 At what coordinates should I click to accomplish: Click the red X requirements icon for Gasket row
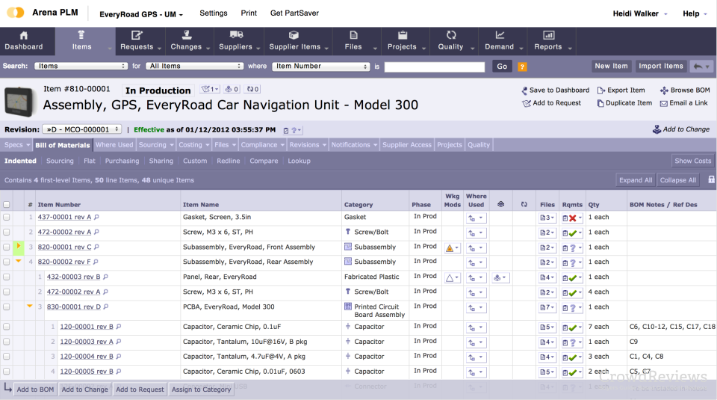573,218
